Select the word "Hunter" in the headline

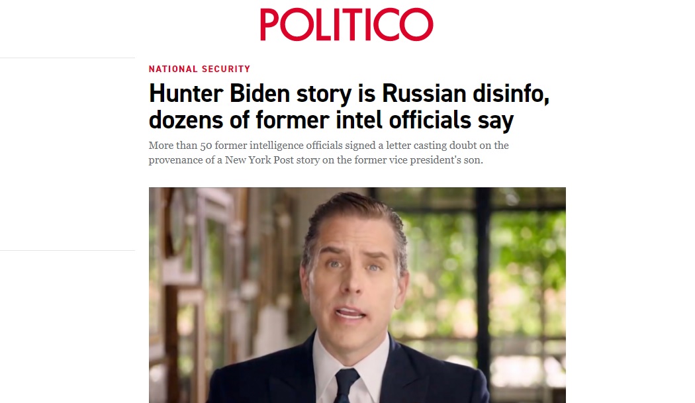click(x=186, y=93)
